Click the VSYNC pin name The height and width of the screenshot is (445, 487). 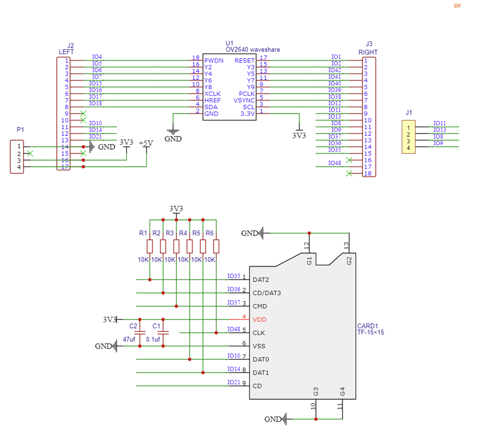pyautogui.click(x=244, y=100)
